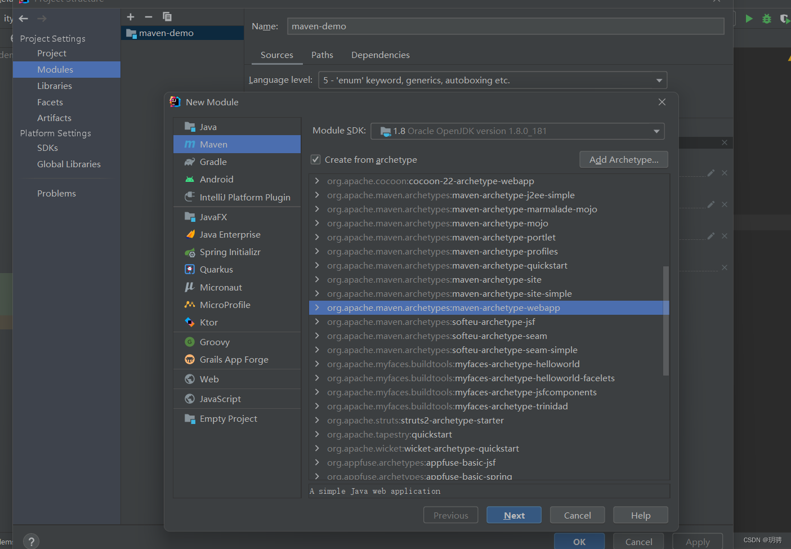Close the New Module dialog
The width and height of the screenshot is (791, 549).
[x=662, y=102]
